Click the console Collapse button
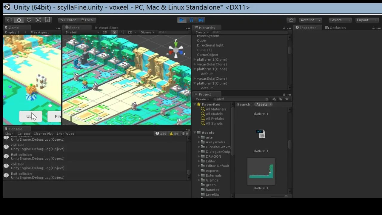The height and width of the screenshot is (215, 382). click(x=24, y=133)
